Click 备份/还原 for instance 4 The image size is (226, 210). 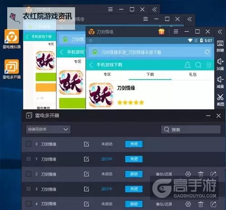pyautogui.click(x=164, y=204)
